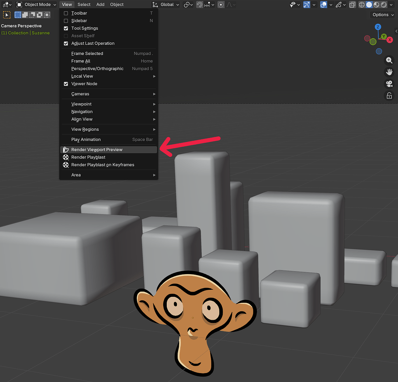Open the gizmo options dropdown arrow

[x=314, y=5]
